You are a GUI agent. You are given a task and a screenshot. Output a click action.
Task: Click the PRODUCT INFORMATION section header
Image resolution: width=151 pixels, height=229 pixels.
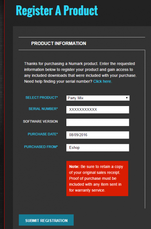tap(59, 44)
